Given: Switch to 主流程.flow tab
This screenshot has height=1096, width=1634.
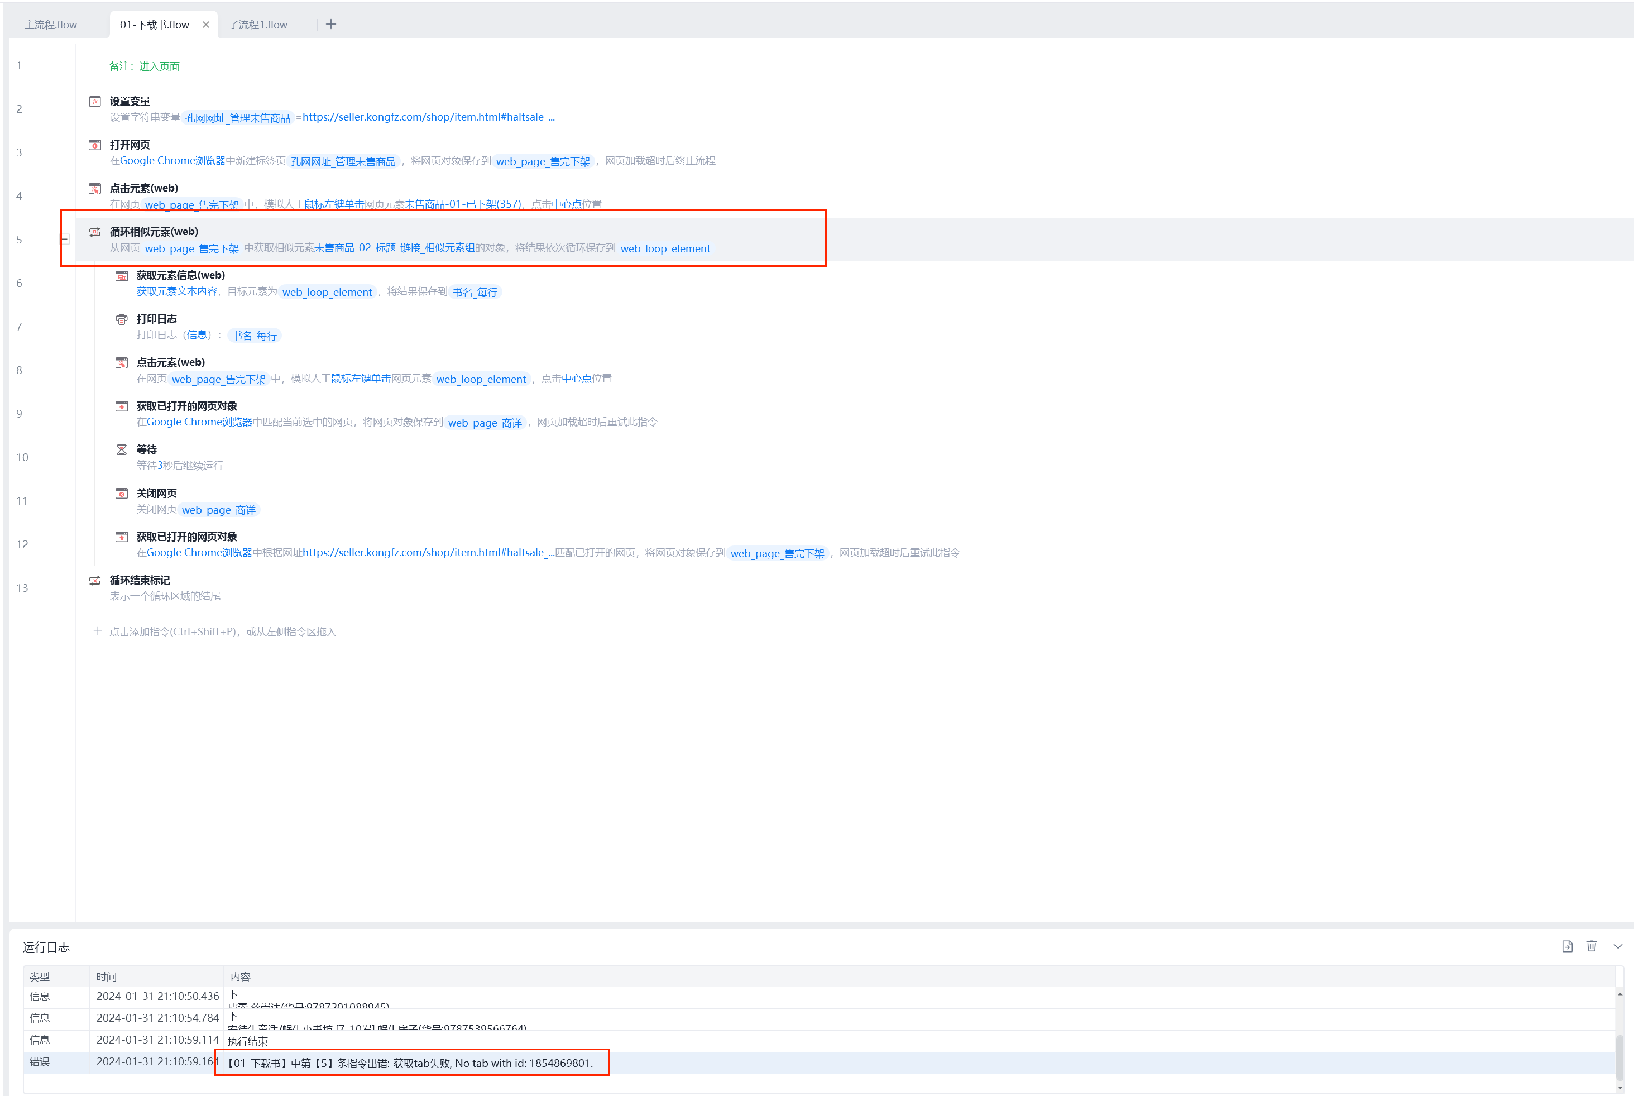Looking at the screenshot, I should [x=51, y=25].
